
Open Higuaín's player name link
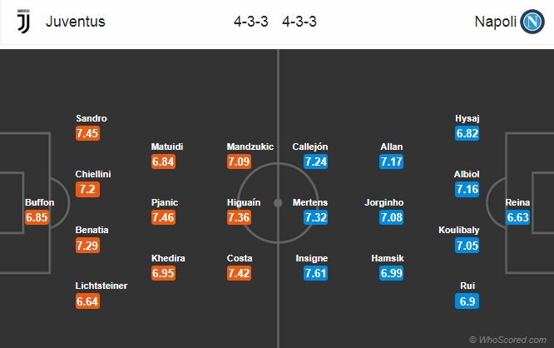click(x=244, y=202)
